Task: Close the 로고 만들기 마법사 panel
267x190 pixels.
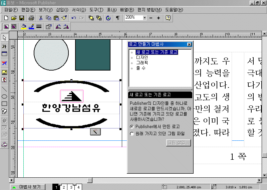Action: point(189,44)
